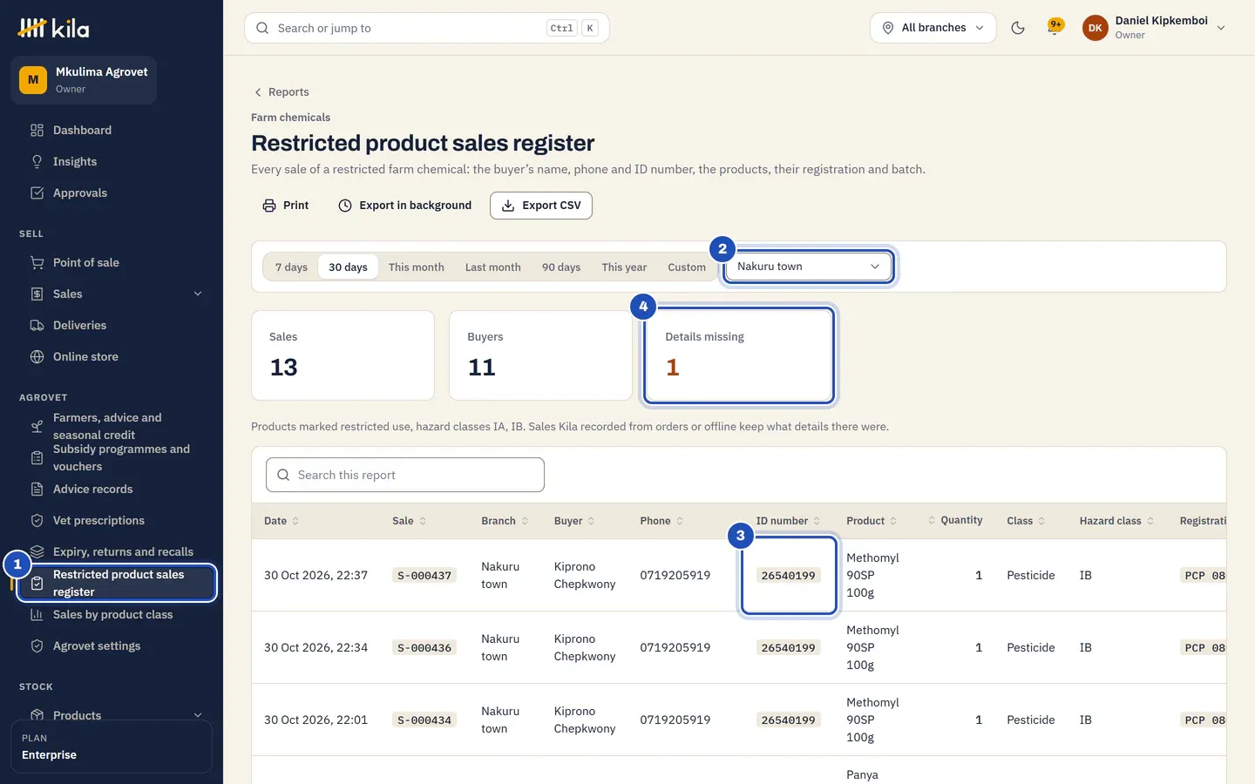Open Sales by product class
This screenshot has width=1255, height=784.
click(x=112, y=614)
